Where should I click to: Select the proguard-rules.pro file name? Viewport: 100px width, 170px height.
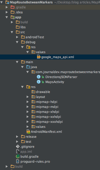[x=35, y=162]
